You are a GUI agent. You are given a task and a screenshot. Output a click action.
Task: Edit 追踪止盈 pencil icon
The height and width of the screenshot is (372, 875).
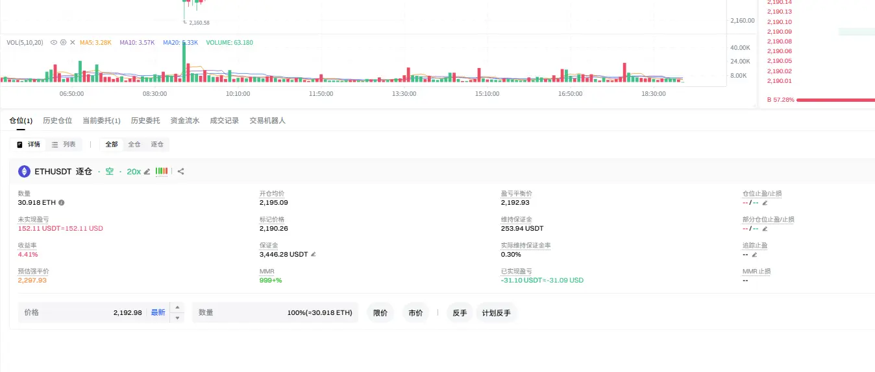pyautogui.click(x=754, y=254)
